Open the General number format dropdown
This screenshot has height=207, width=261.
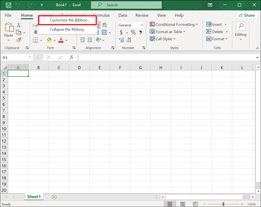[x=131, y=25]
